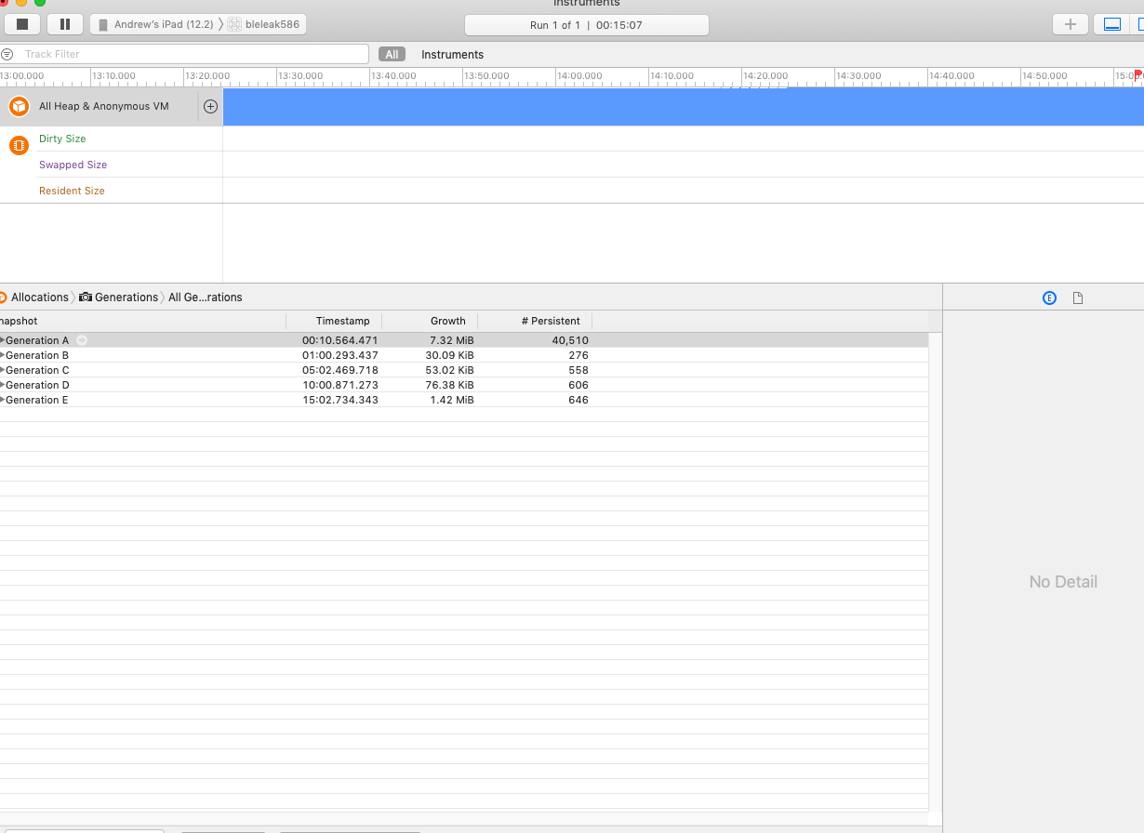Click the window layout icon in the toolbar
The image size is (1144, 833).
click(1112, 24)
